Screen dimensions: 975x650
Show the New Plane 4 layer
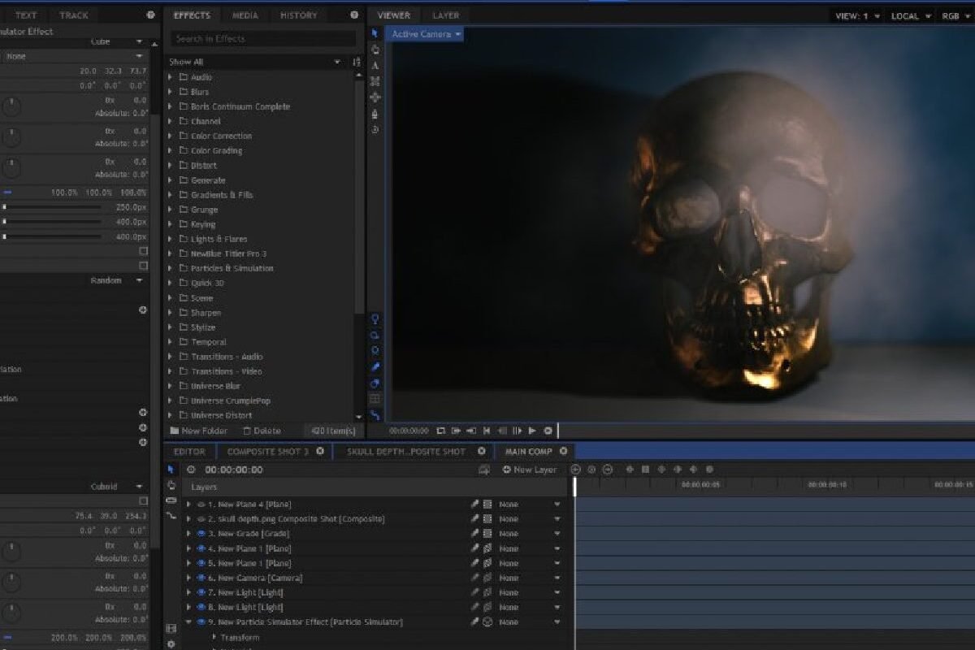point(201,505)
